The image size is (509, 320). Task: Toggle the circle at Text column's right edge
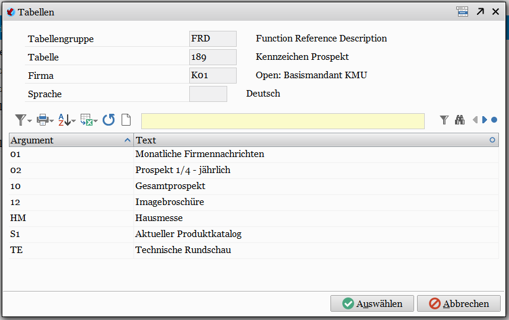[492, 140]
